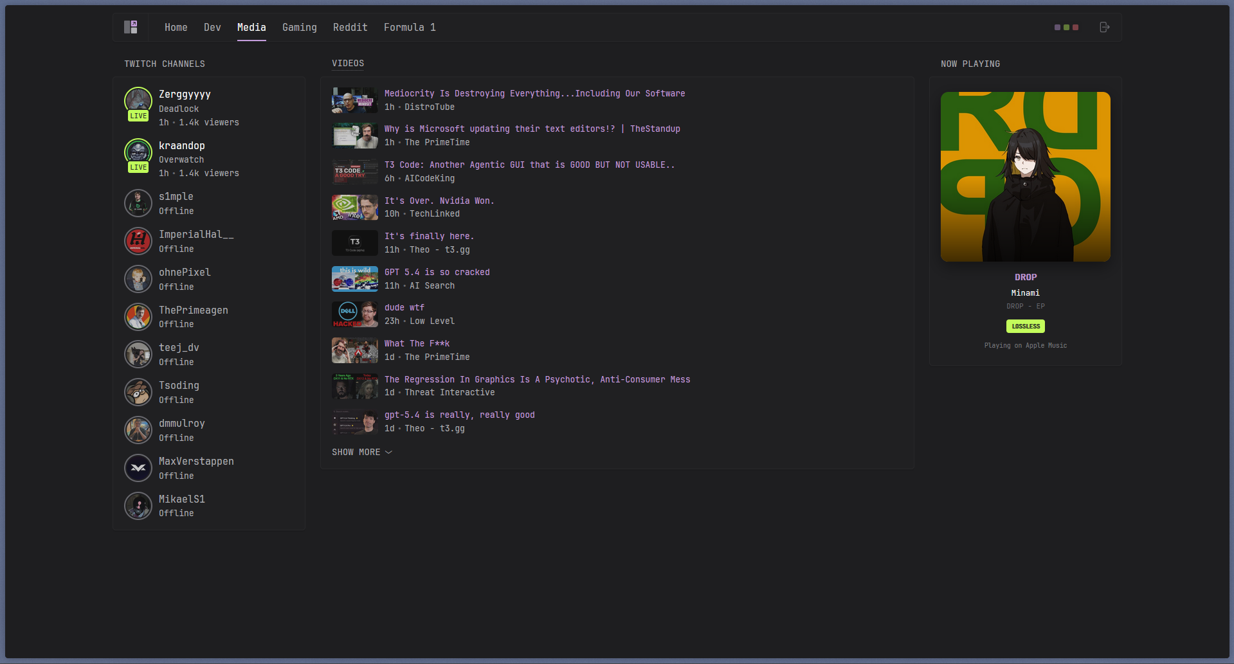Click the LOSSLESS quality badge
Viewport: 1234px width, 664px height.
coord(1025,326)
